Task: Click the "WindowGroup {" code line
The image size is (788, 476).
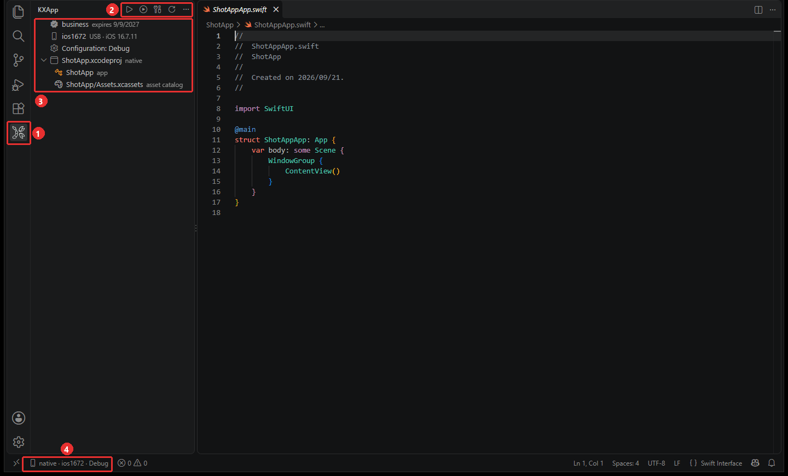Action: pos(296,160)
